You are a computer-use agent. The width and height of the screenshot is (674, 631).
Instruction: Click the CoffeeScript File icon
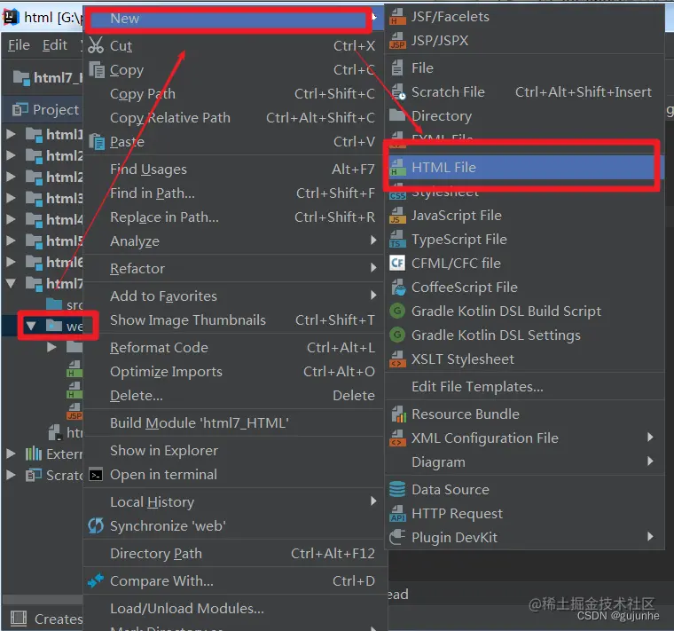coord(398,288)
